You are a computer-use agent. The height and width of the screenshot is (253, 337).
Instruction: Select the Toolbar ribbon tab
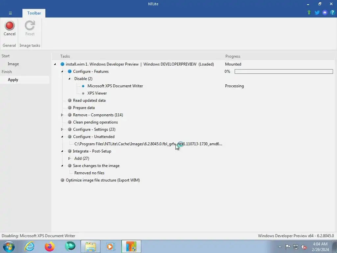pos(34,13)
